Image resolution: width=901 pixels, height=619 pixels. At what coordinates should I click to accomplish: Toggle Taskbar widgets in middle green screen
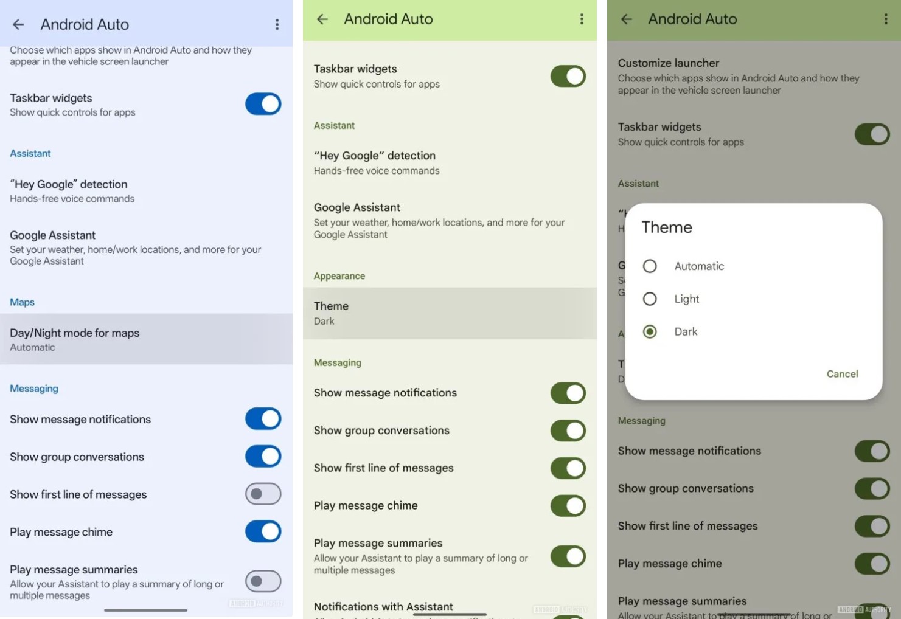(x=568, y=76)
